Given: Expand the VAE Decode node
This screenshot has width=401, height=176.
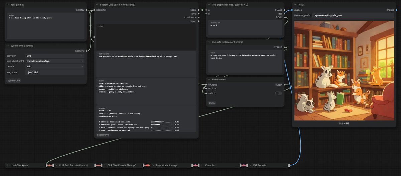Looking at the screenshot, I should (250, 165).
